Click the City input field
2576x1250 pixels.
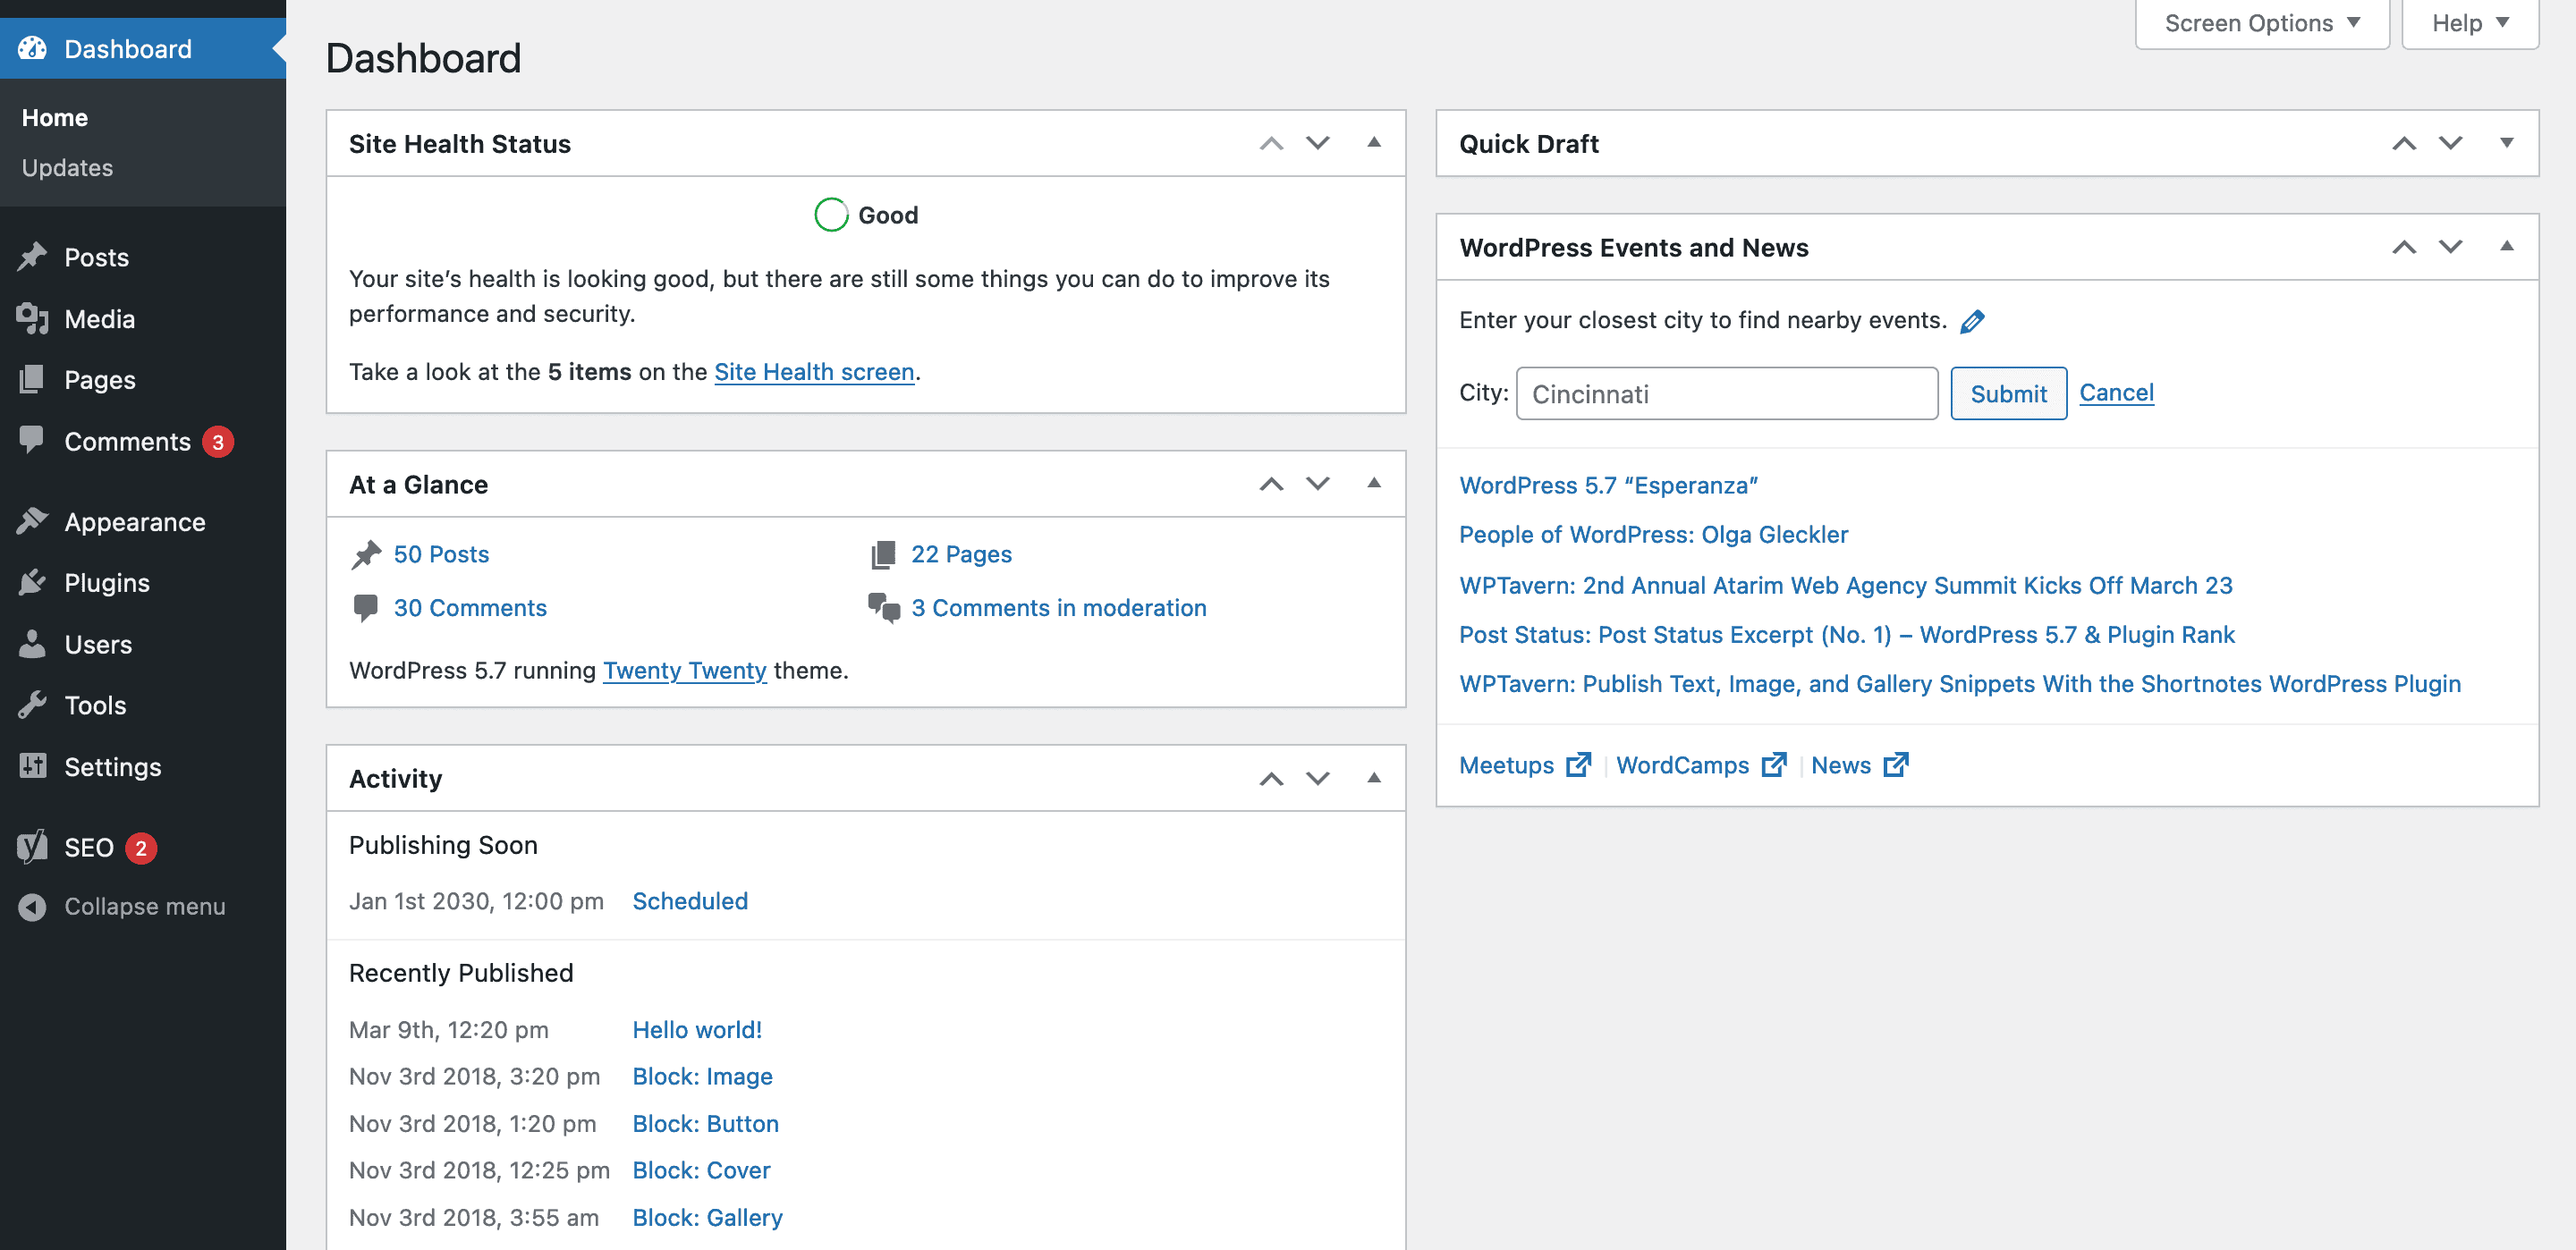click(x=1725, y=393)
